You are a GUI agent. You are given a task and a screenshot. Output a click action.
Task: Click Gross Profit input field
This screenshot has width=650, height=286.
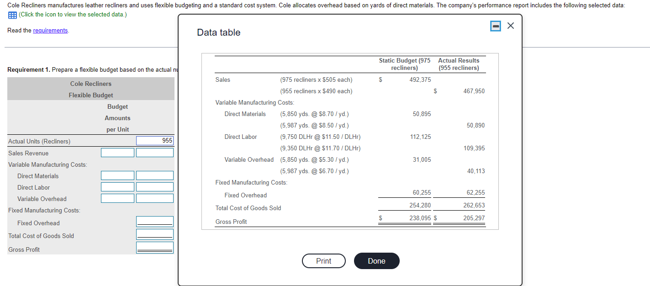click(155, 248)
